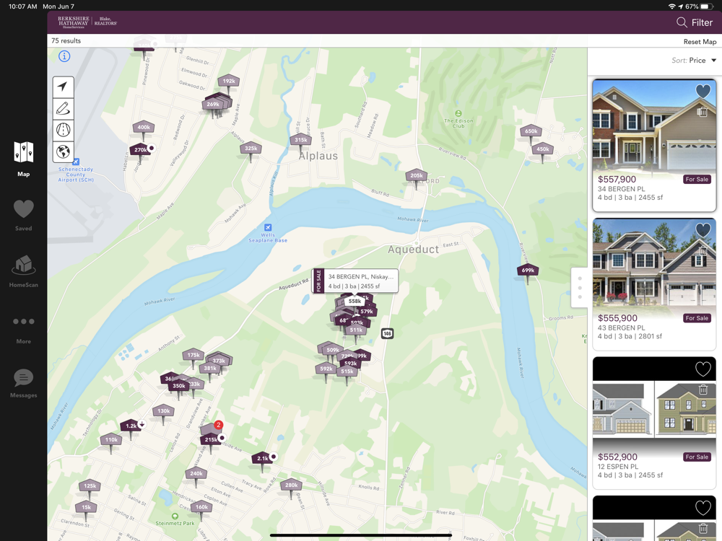Open the 34 Bergen Pl listing photo
This screenshot has height=541, width=722.
[654, 125]
